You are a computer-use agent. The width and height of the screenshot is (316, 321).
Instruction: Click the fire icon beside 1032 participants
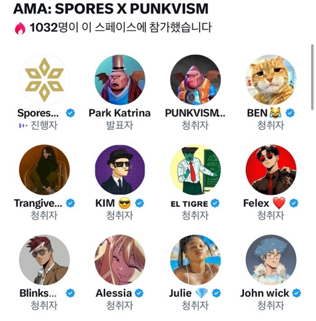[x=20, y=28]
